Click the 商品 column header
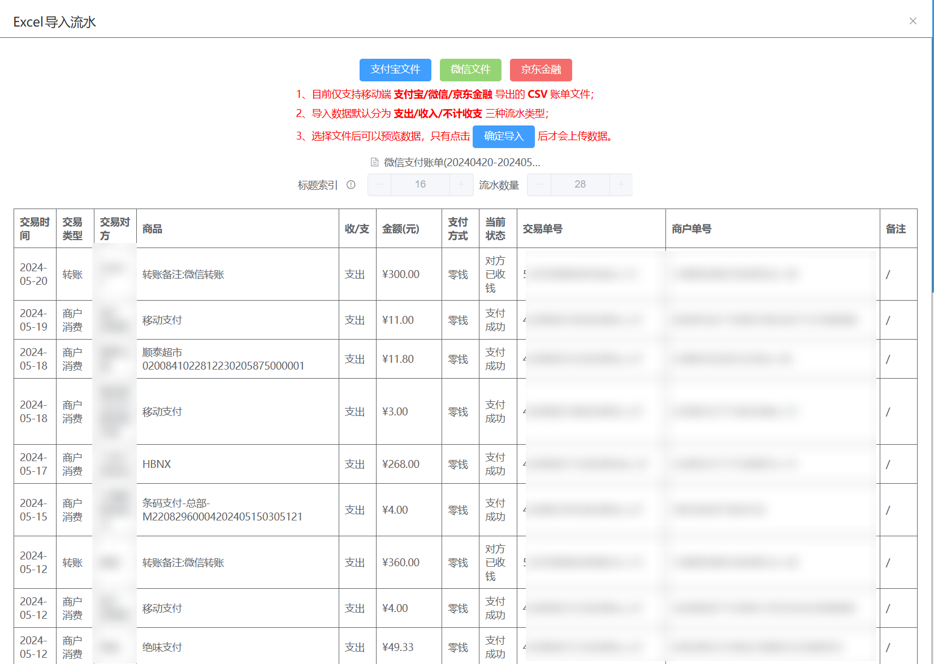 click(238, 229)
